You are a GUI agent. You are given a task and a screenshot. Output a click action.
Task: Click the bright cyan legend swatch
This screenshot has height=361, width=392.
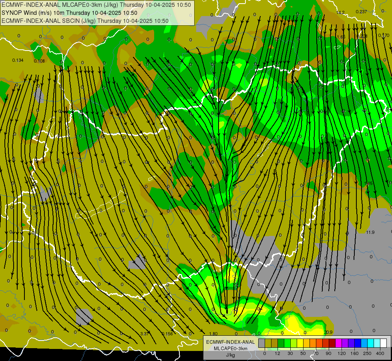(x=371, y=343)
